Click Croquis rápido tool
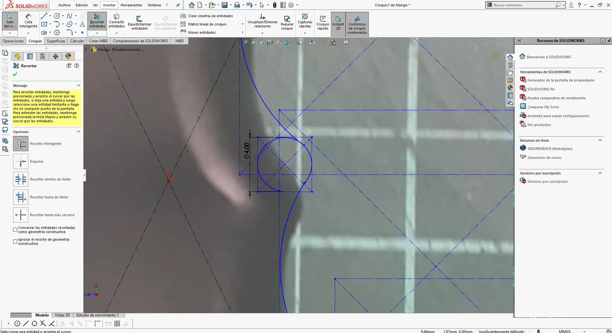The width and height of the screenshot is (612, 333). tap(323, 23)
